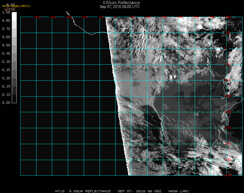Click the '0.65um Reflectance' title text

click(x=121, y=3)
